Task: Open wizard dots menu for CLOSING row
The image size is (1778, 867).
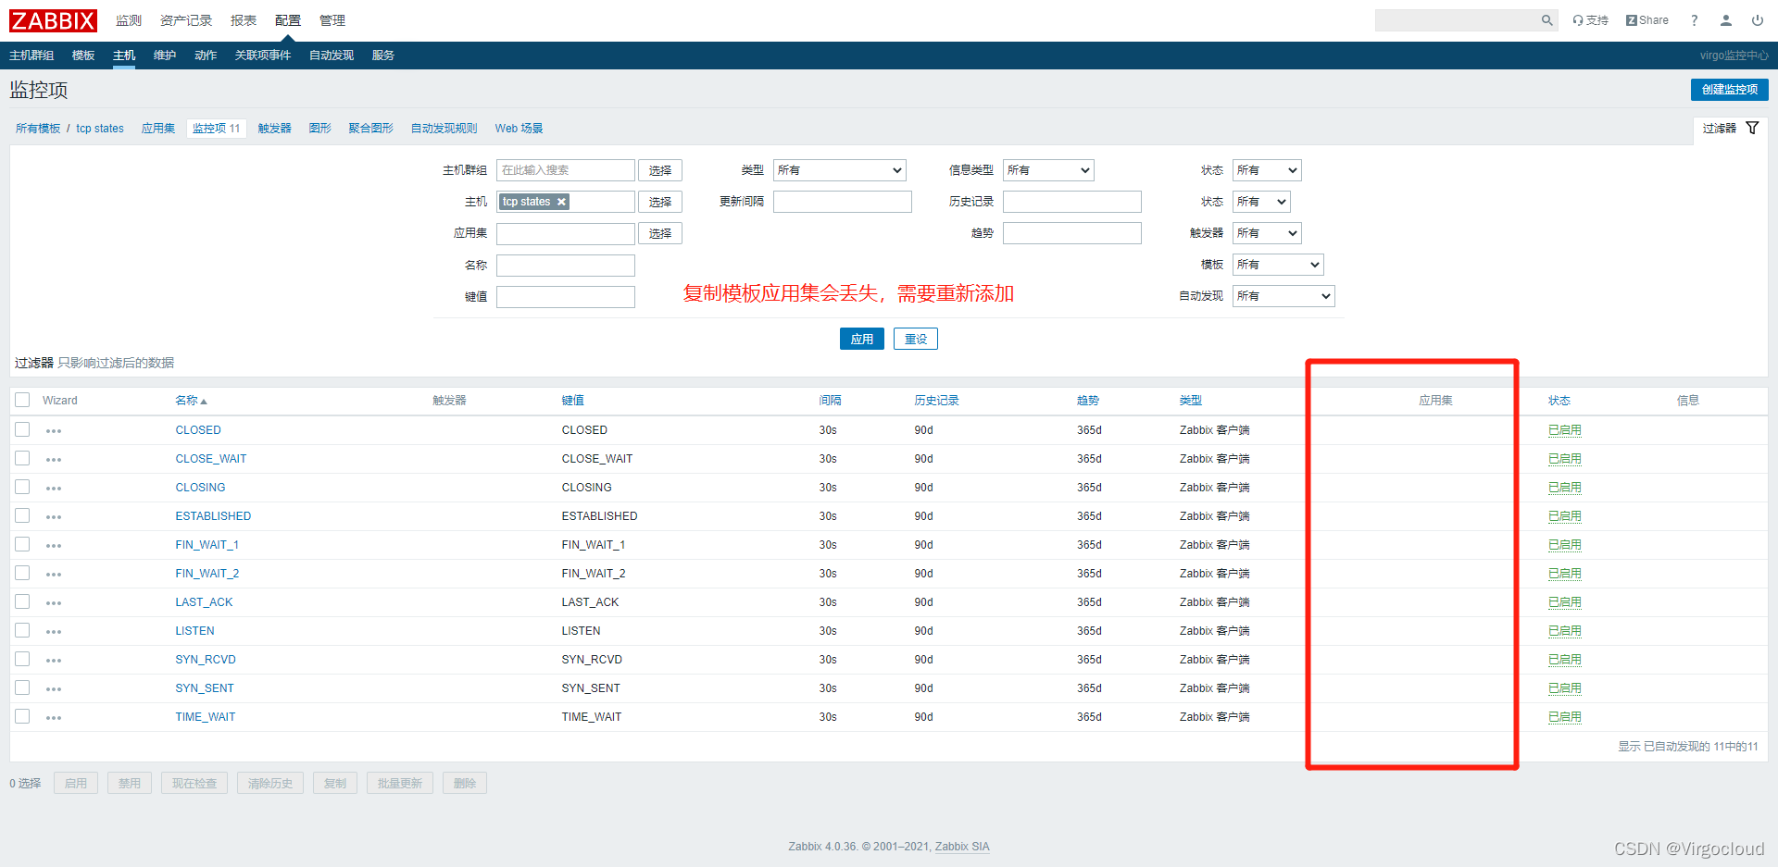Action: (x=54, y=489)
